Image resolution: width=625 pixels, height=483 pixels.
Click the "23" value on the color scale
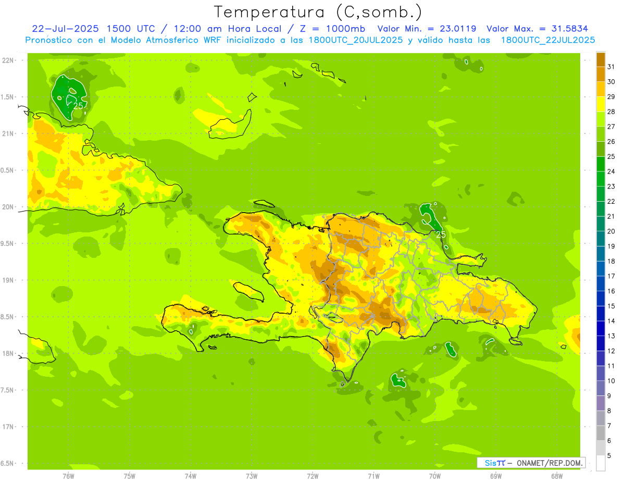click(x=611, y=187)
